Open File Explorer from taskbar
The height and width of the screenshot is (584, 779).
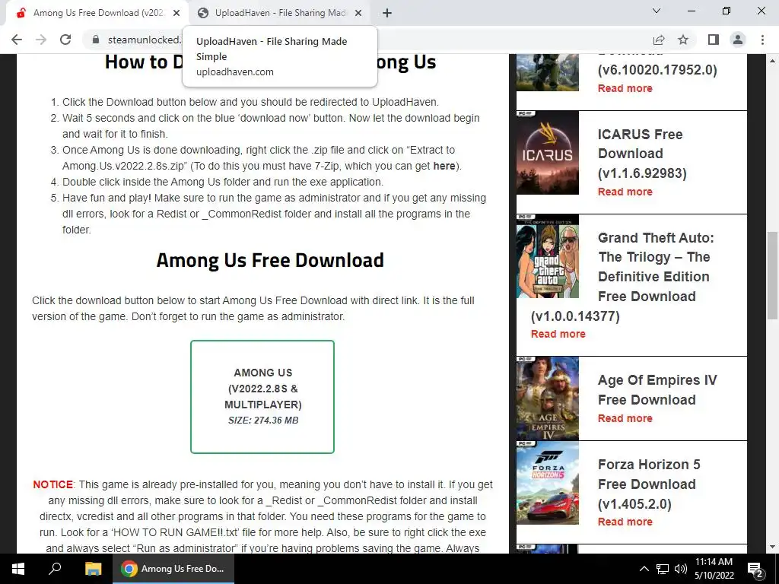(x=93, y=569)
